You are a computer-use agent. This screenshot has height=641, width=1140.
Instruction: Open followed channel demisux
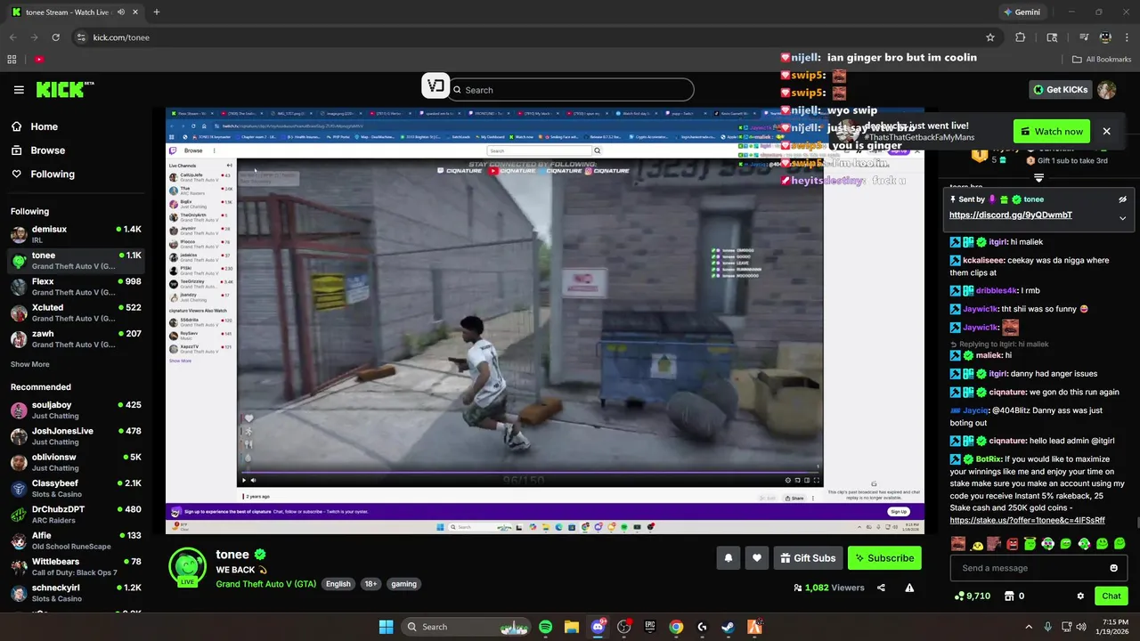(75, 235)
